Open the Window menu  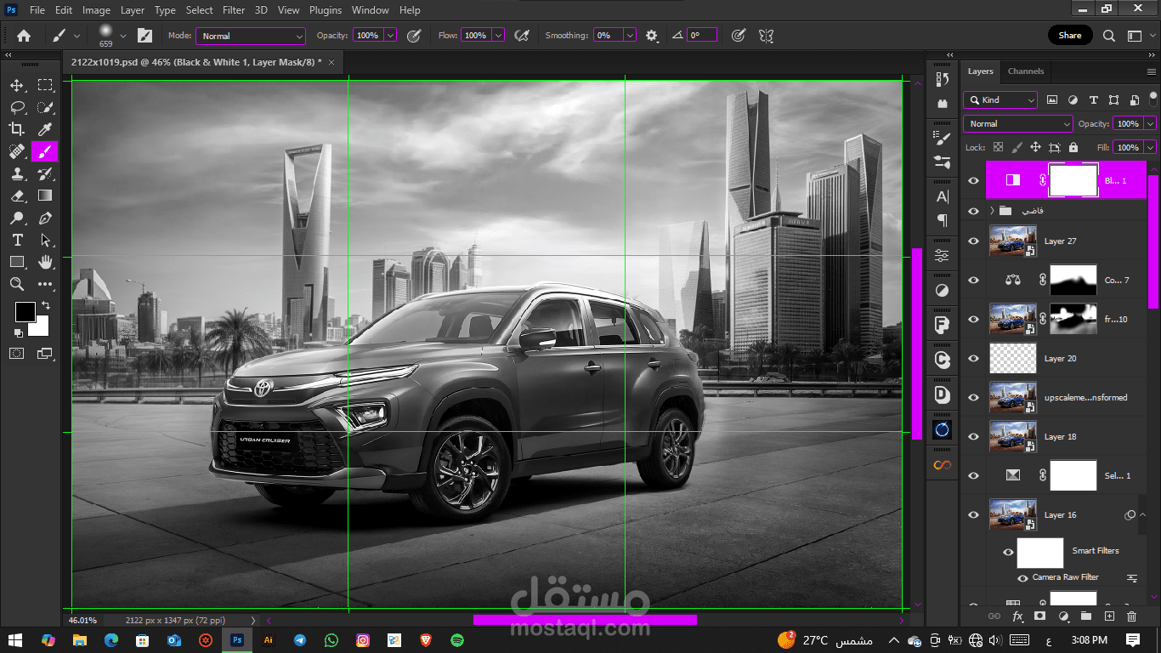370,10
